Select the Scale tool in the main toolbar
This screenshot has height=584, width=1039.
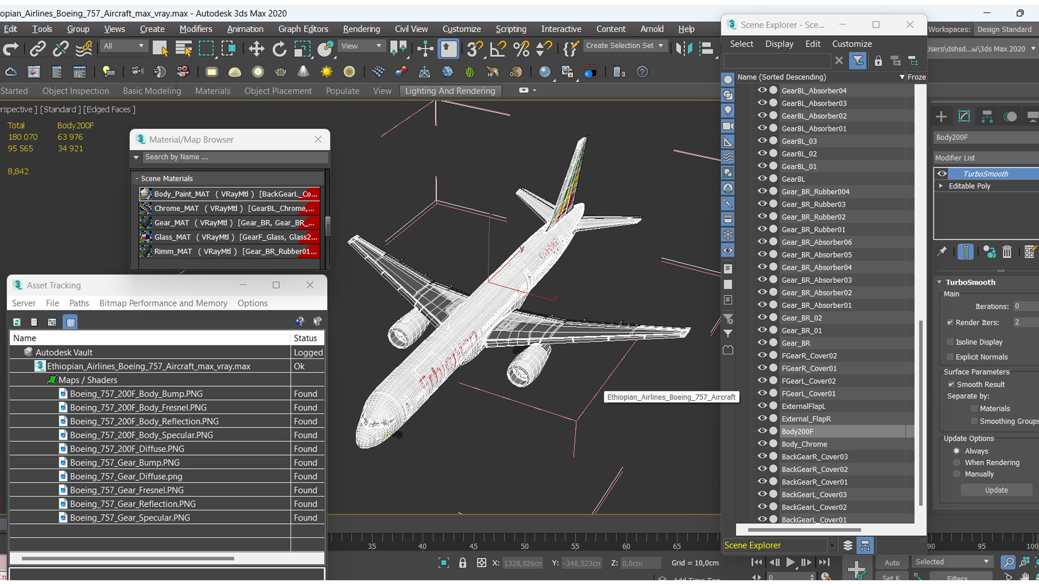(302, 49)
